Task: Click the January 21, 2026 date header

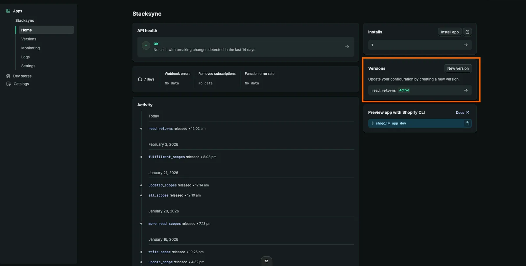Action: [163, 173]
